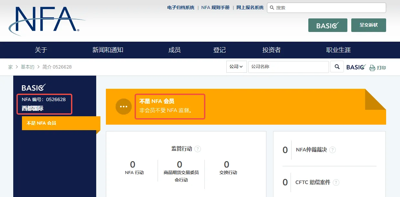Click the BASIC logo next to print
The image size is (400, 197).
click(x=356, y=67)
